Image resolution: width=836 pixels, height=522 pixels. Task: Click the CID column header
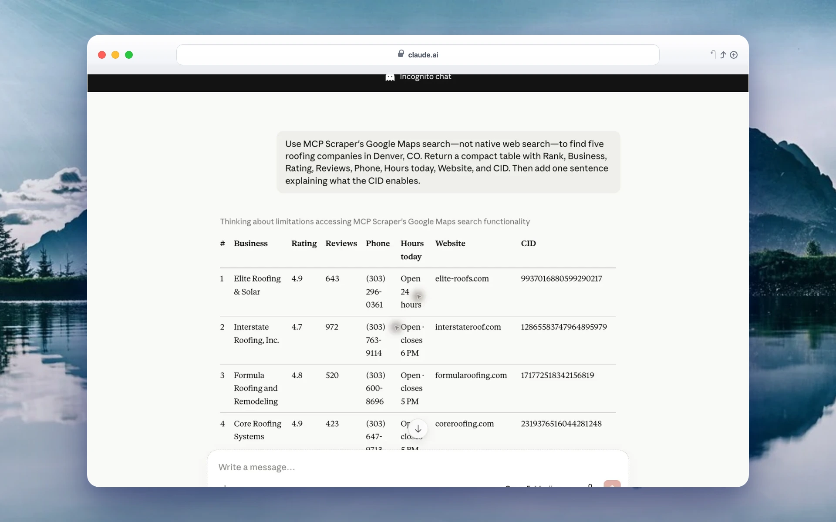pyautogui.click(x=528, y=243)
